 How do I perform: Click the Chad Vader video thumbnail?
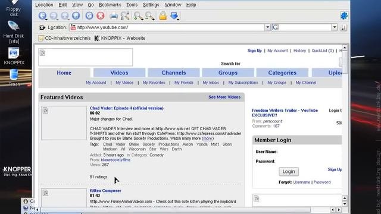[64, 123]
